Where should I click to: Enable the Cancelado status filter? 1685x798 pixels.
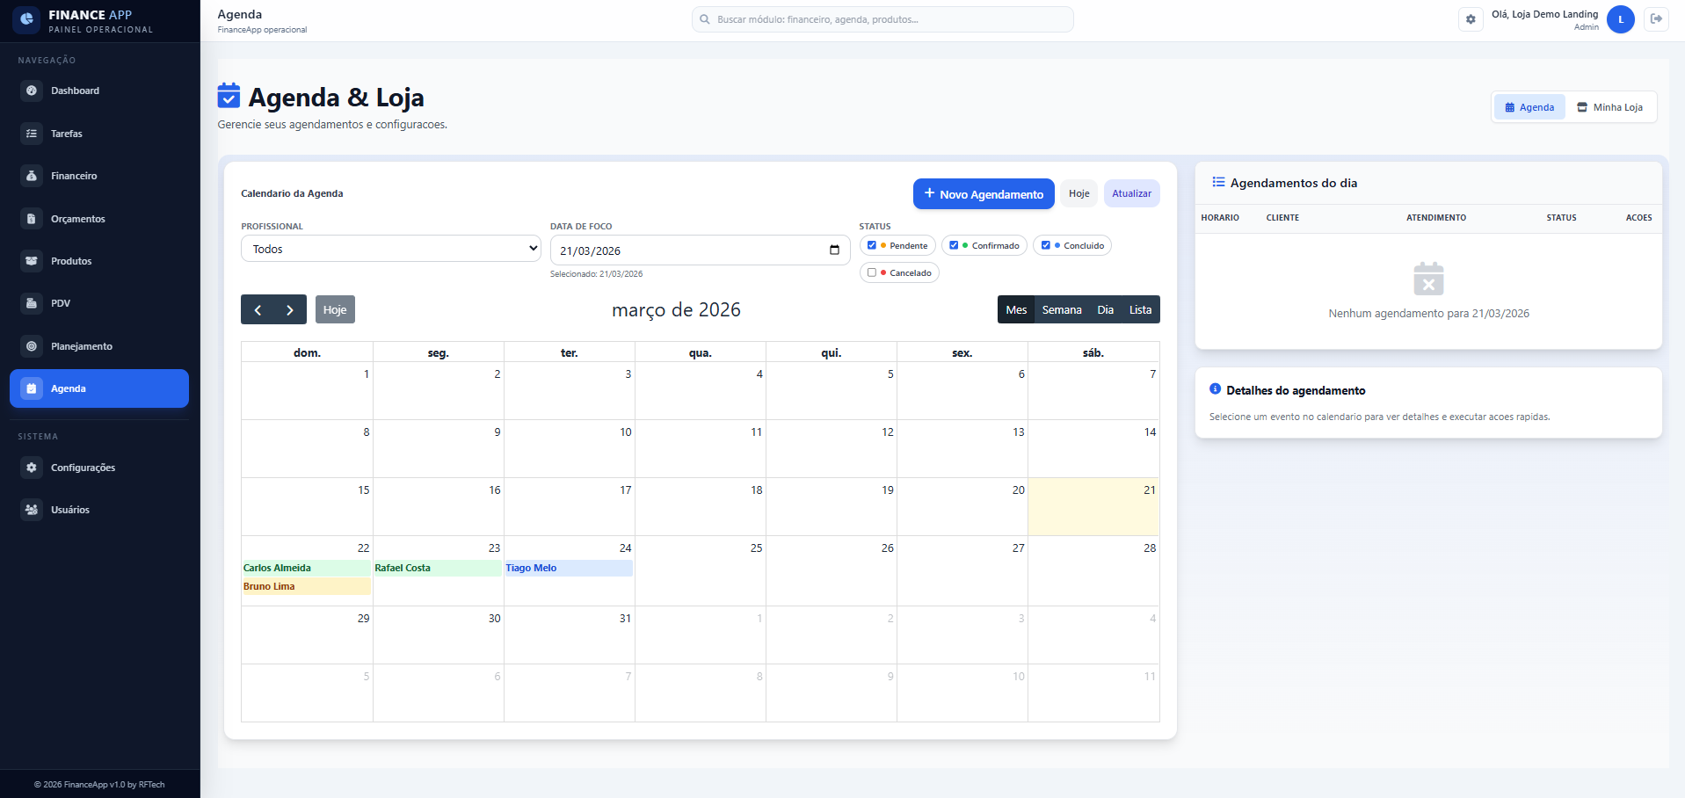[x=872, y=272]
